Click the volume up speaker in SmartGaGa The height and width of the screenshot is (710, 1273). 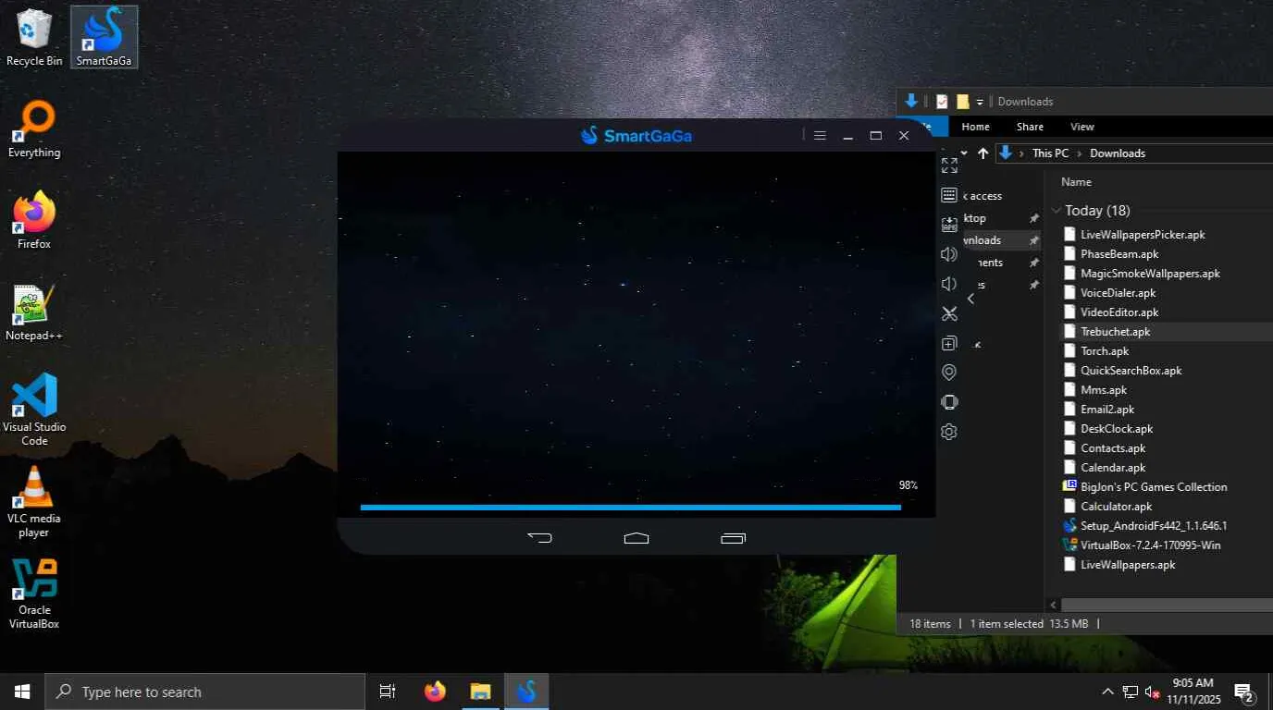tap(949, 254)
